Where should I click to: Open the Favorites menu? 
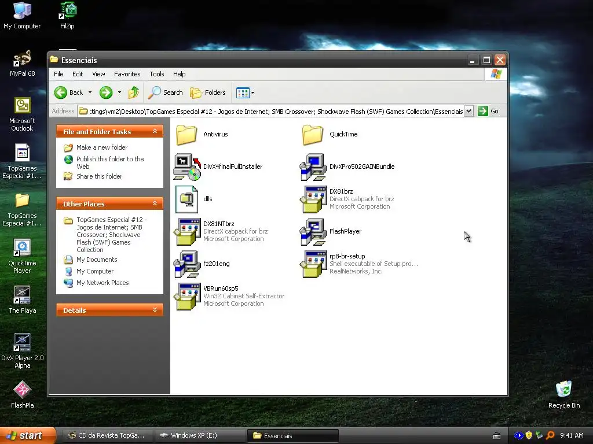coord(127,74)
